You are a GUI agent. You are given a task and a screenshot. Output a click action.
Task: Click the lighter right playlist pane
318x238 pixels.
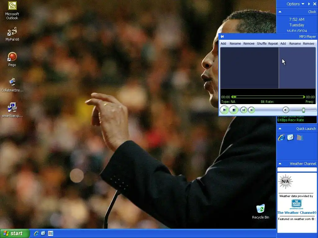coord(297,68)
